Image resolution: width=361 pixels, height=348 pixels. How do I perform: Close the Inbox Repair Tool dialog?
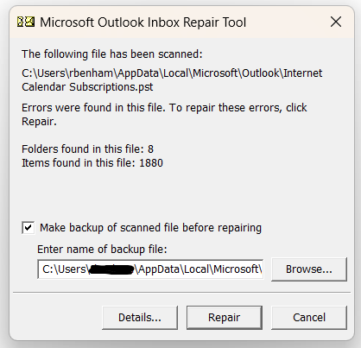pos(336,22)
